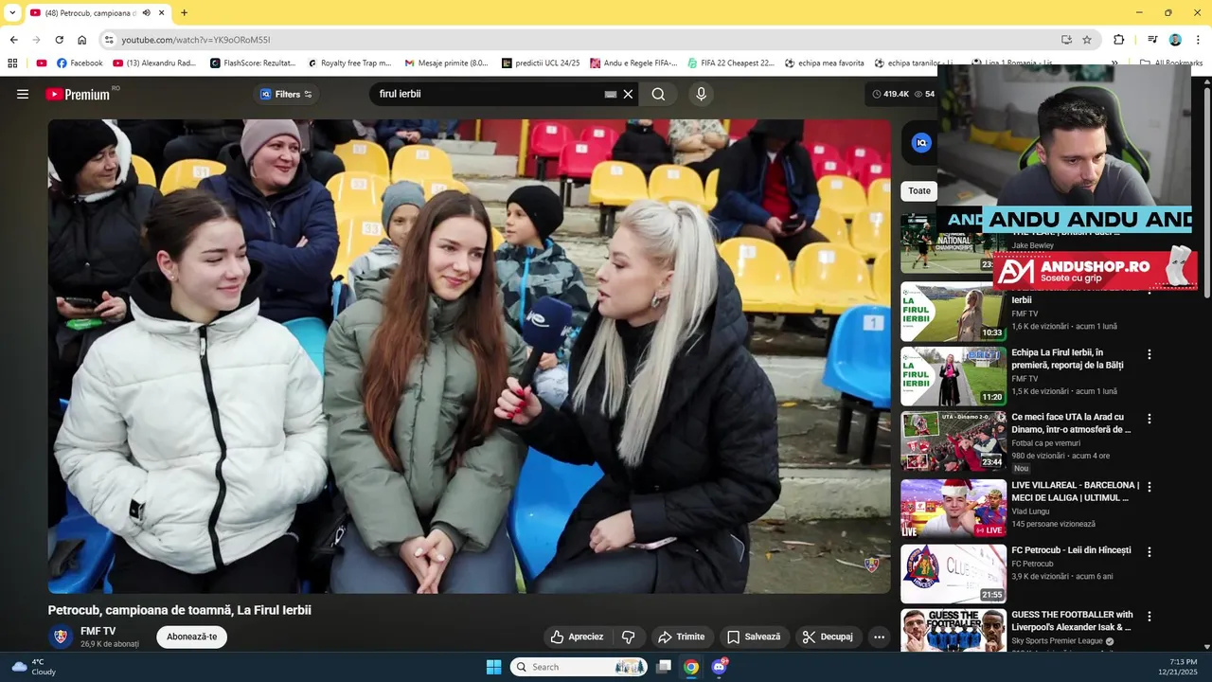Open options for FC Petrocub - Leii video
The height and width of the screenshot is (682, 1212).
tap(1150, 551)
